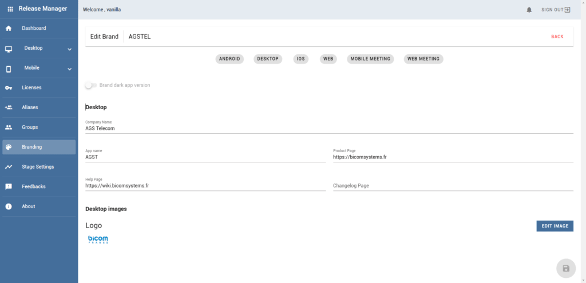The image size is (586, 283).
Task: Open Stage Settings menu item
Action: 39,167
